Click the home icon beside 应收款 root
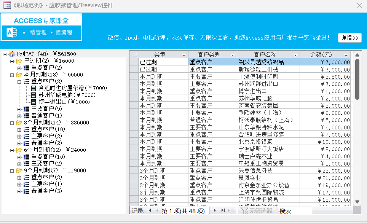 click(x=11, y=54)
